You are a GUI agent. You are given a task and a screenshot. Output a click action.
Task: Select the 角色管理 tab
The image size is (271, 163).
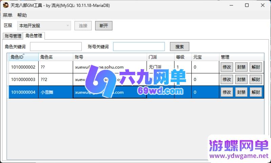click(x=34, y=36)
